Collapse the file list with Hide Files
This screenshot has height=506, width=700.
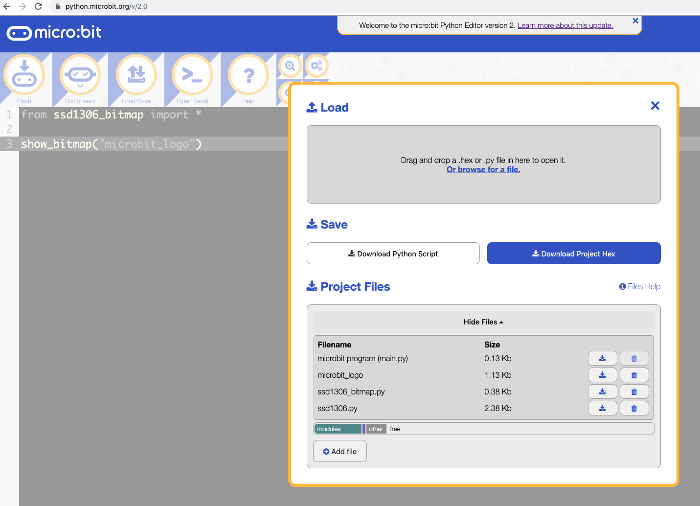(483, 322)
